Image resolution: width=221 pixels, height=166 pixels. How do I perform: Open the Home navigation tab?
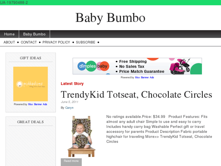[9, 34]
